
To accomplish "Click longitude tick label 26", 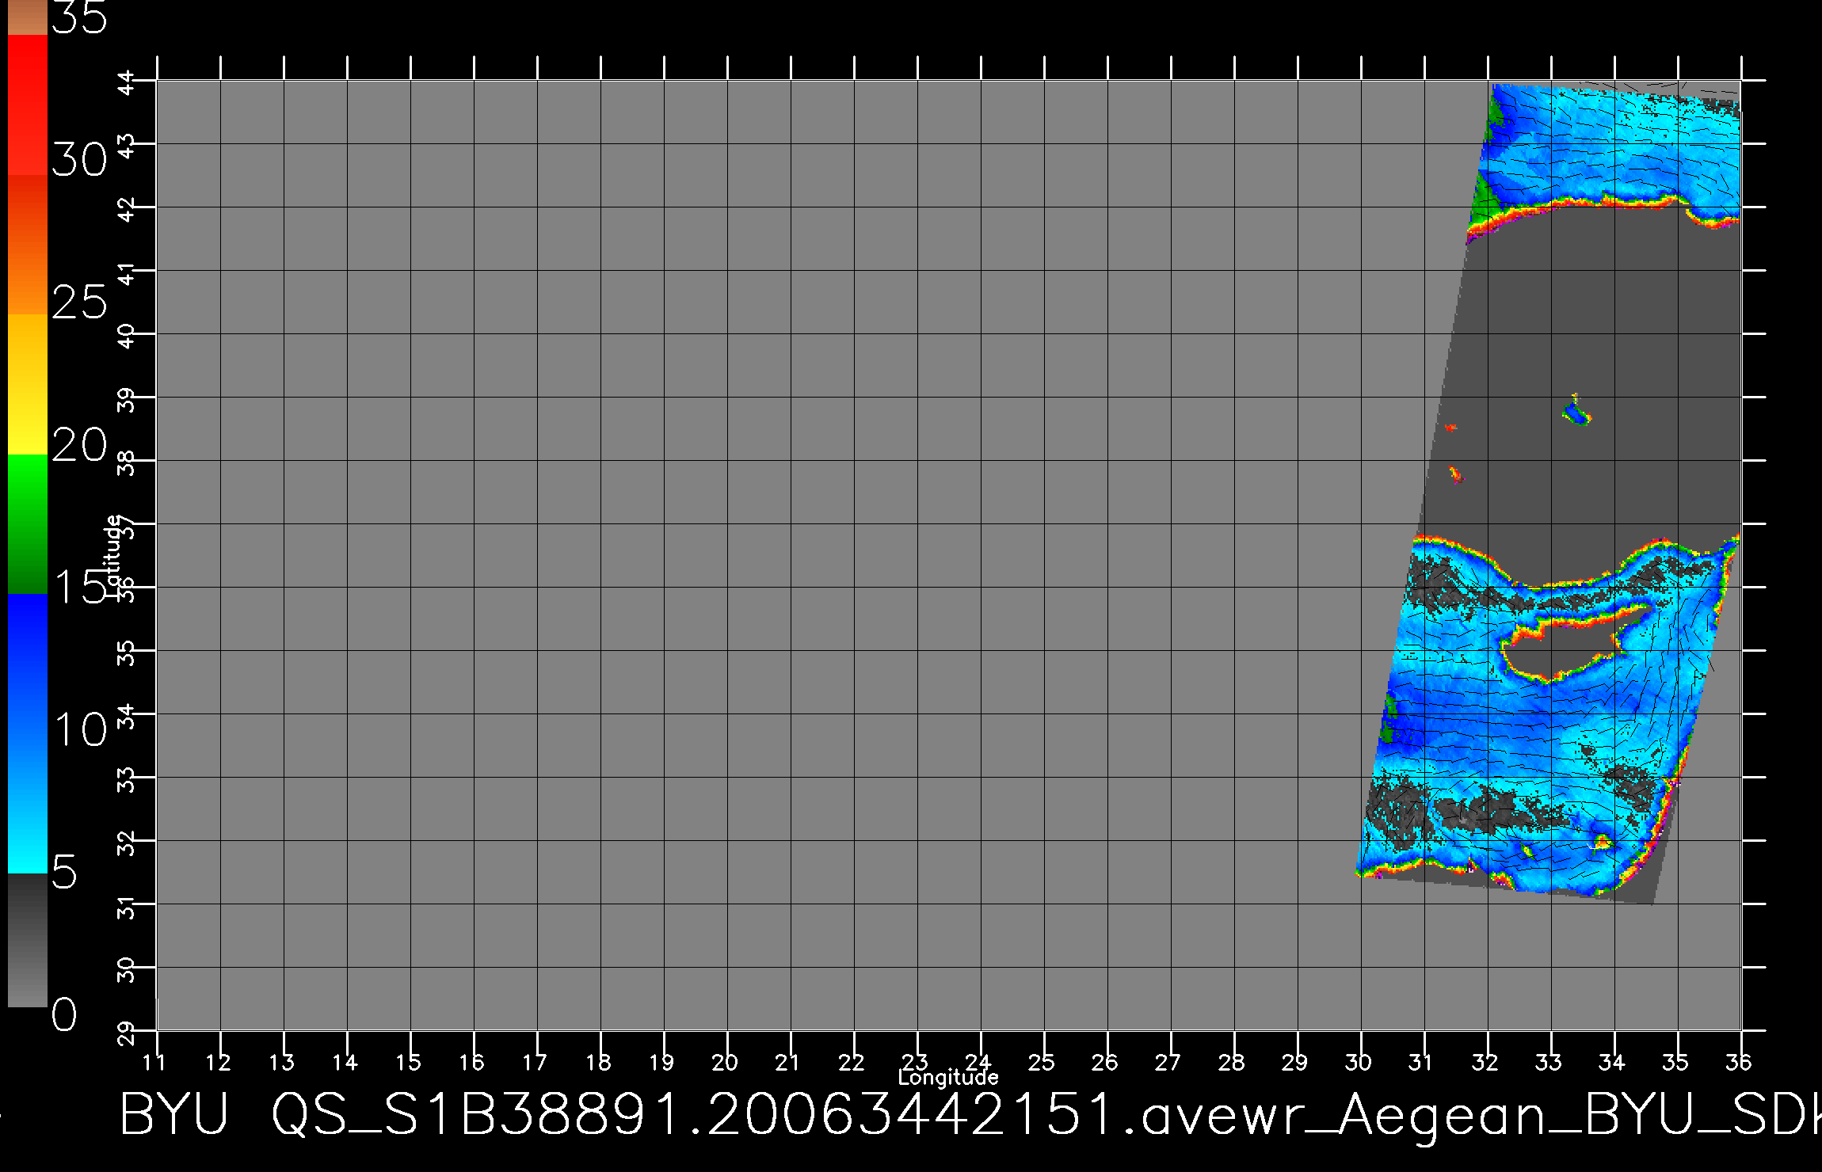I will coord(1105,1062).
